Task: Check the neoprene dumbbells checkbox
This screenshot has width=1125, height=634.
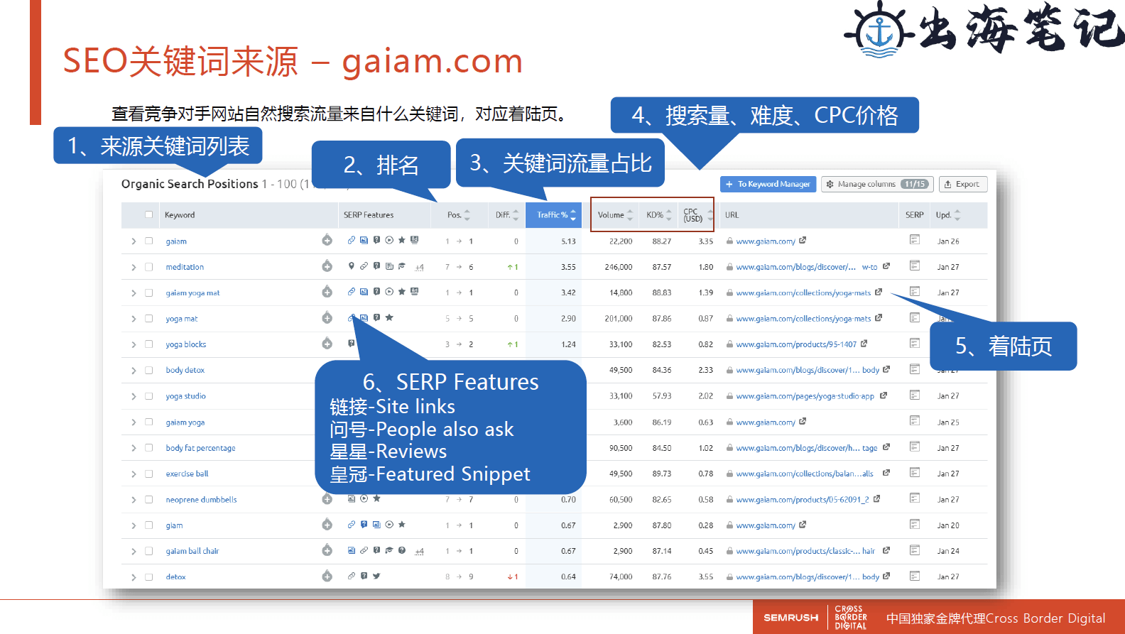Action: 148,500
